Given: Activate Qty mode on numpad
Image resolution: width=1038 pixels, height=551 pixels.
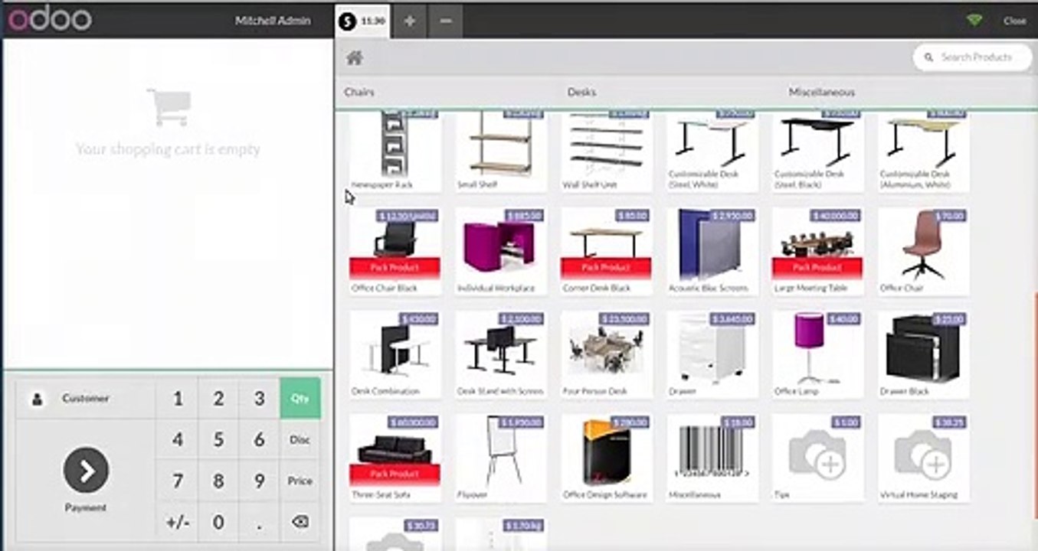Looking at the screenshot, I should [x=300, y=398].
